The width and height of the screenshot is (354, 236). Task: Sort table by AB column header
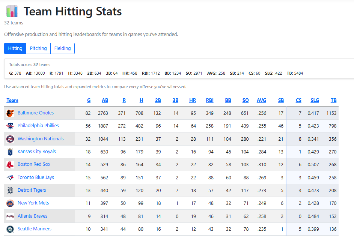coord(105,101)
